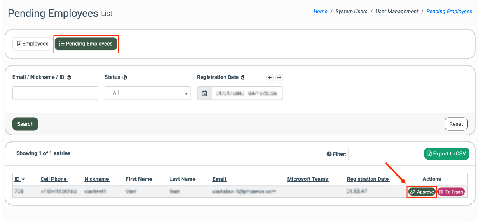Move the pending employee to trash

point(451,192)
